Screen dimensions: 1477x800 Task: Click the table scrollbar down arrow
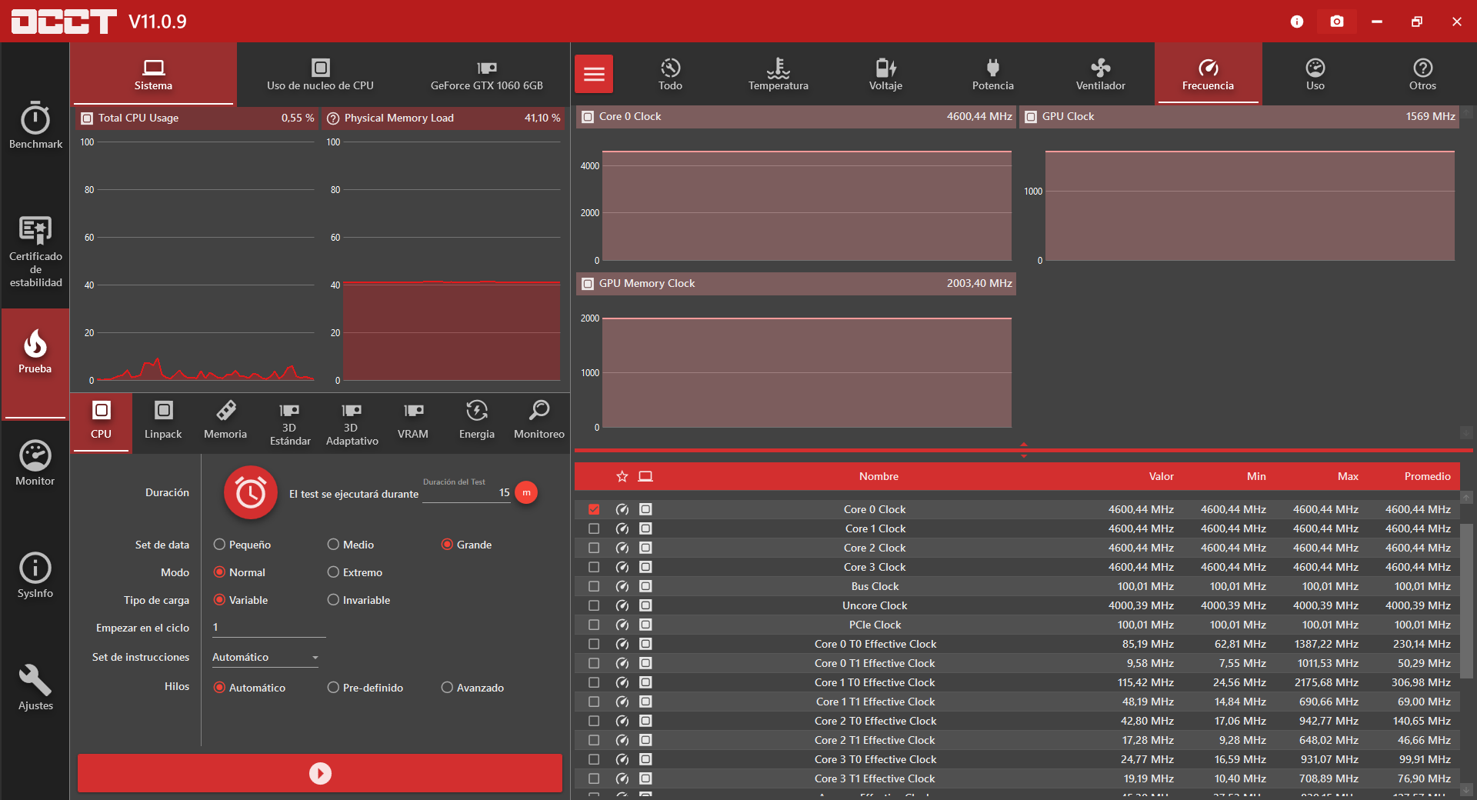pyautogui.click(x=1467, y=789)
